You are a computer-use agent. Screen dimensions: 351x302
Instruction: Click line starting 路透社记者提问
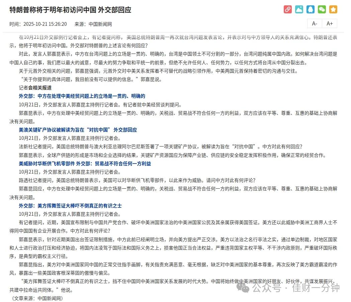pyautogui.click(x=137, y=181)
